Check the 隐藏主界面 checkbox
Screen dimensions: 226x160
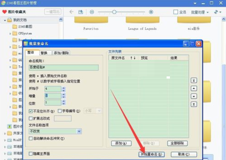[31, 154]
